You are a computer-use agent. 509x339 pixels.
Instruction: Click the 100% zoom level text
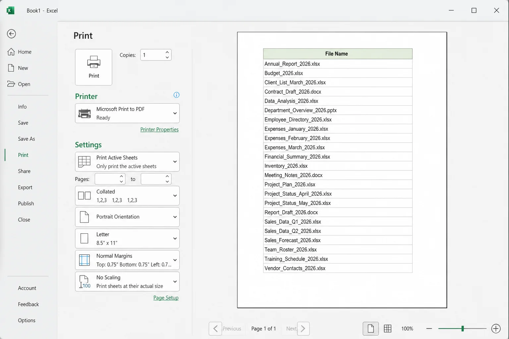[407, 328]
